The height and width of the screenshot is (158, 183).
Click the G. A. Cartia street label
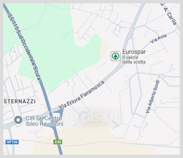(x=169, y=13)
